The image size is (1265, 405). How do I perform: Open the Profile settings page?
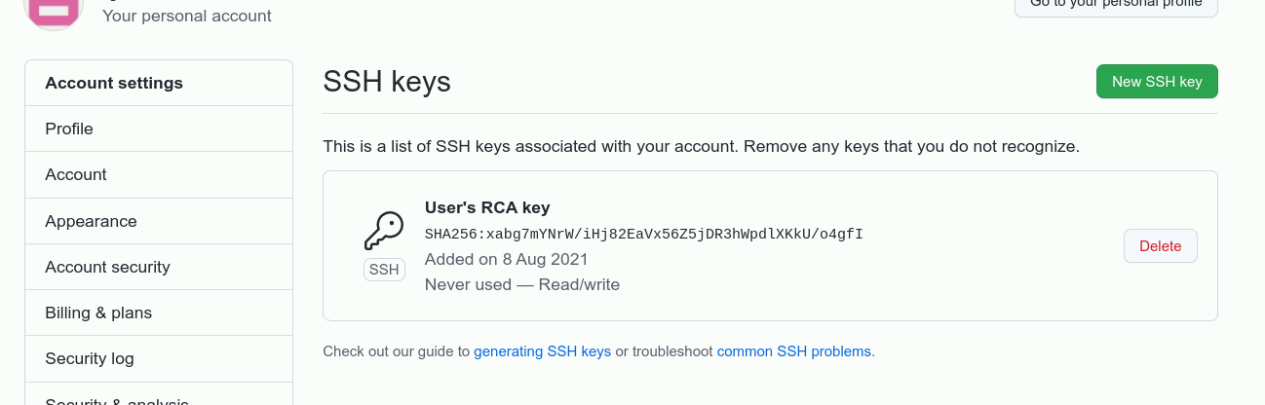(x=159, y=129)
